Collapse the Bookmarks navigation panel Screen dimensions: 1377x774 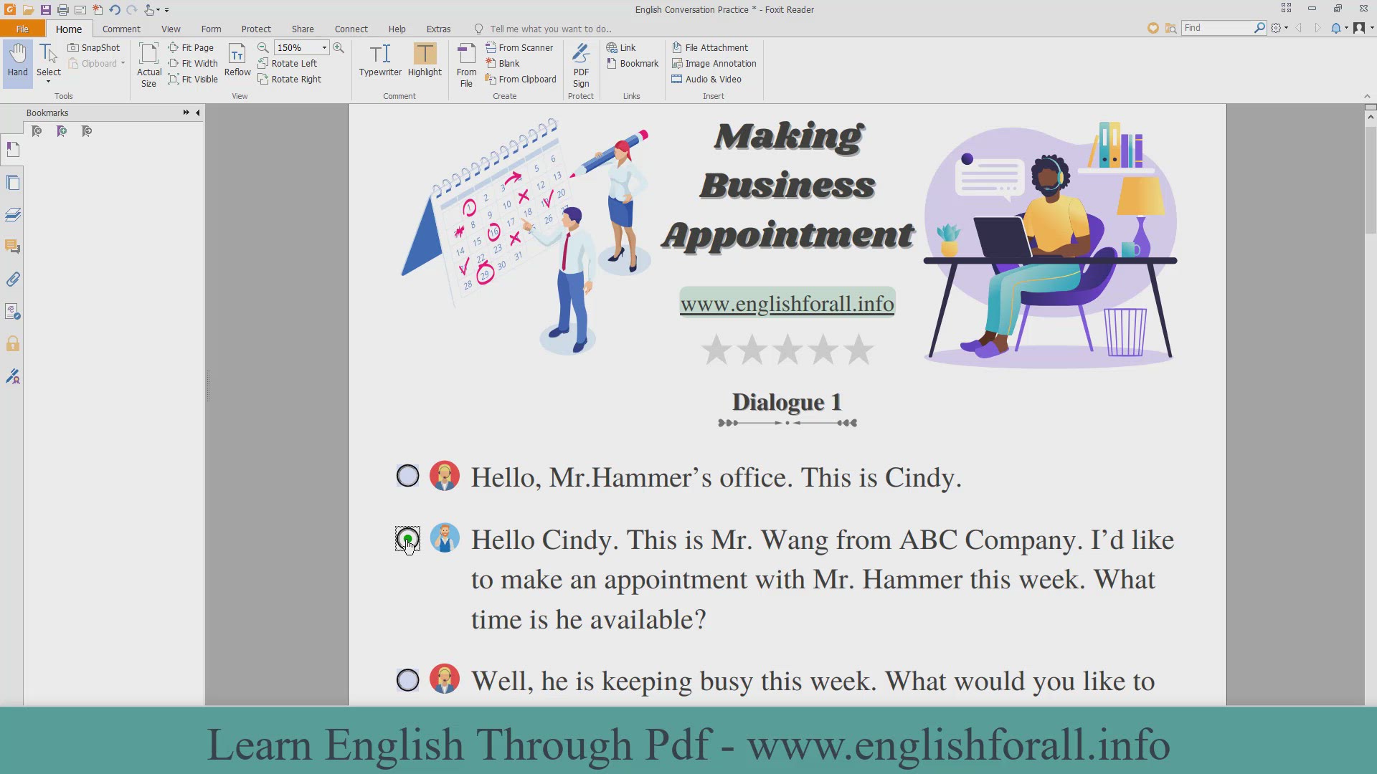point(198,113)
